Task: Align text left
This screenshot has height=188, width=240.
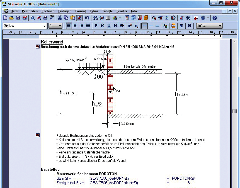Action: [x=69, y=26]
